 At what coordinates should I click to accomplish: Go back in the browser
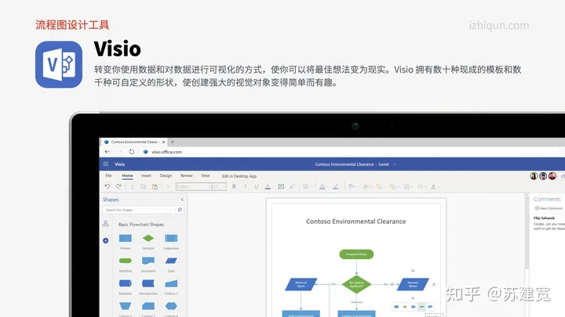(107, 152)
